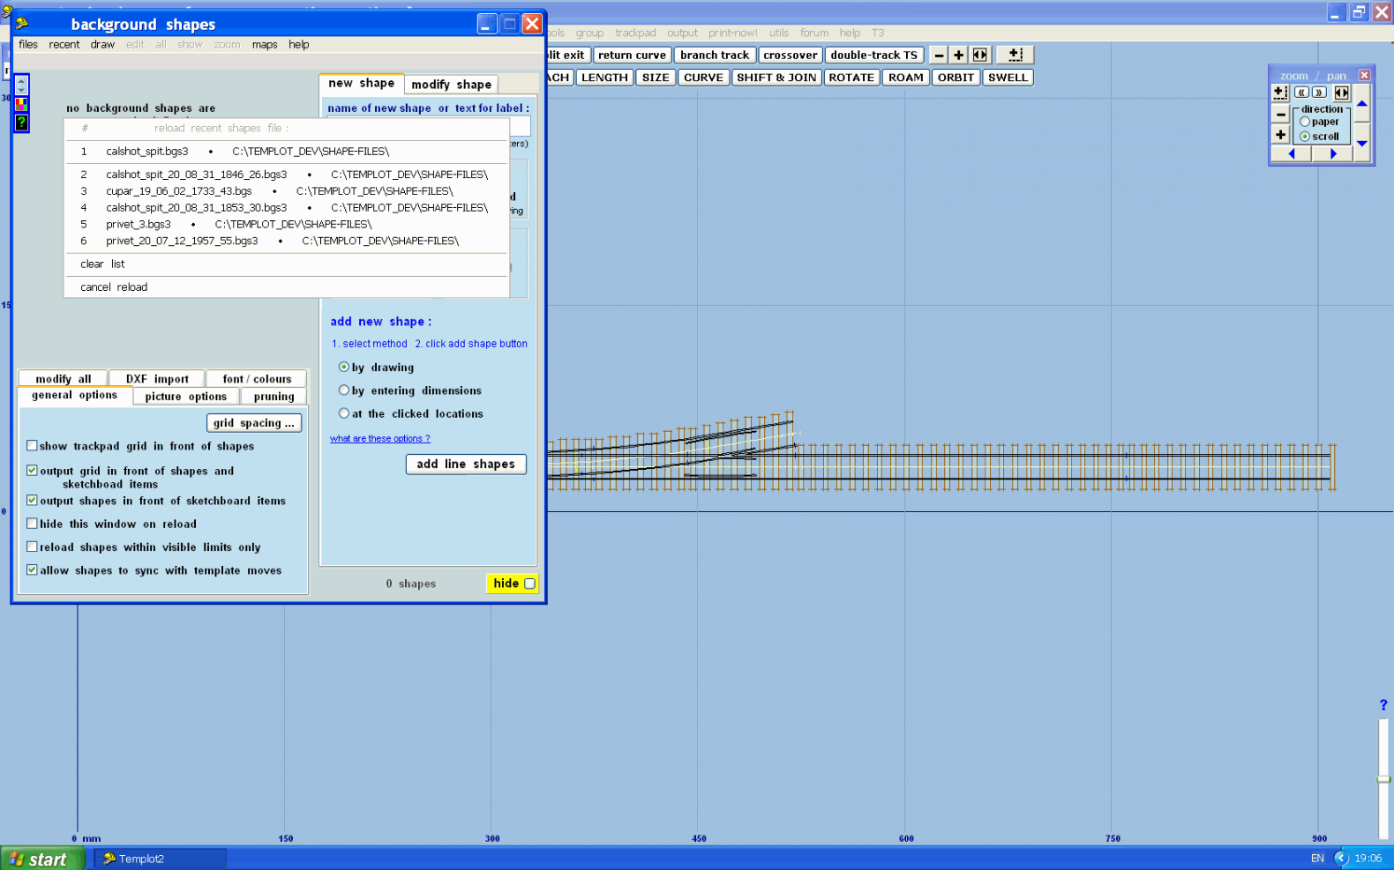Screen dimensions: 1394x870
Task: Choose 'cancel reload' menu entry
Action: click(x=287, y=287)
